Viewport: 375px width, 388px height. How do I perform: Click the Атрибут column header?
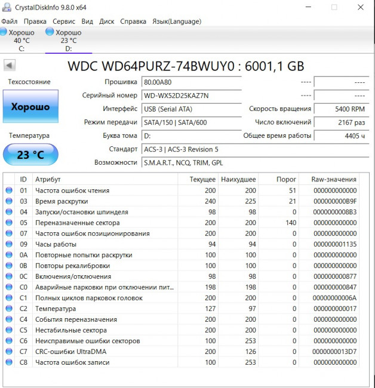tap(105, 179)
